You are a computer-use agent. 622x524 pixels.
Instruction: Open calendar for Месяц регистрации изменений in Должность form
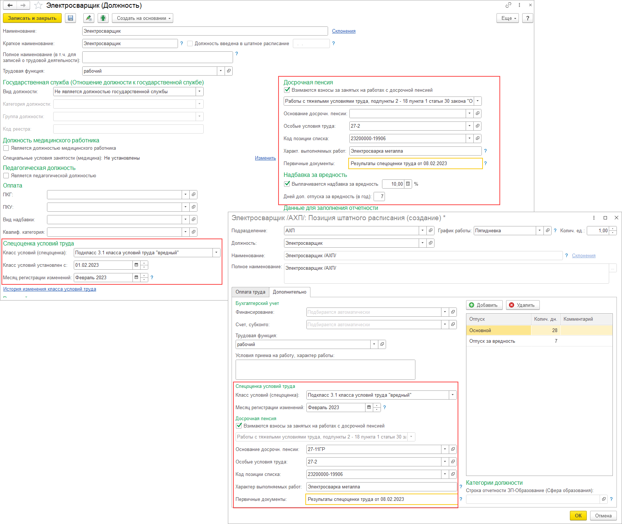coord(137,277)
